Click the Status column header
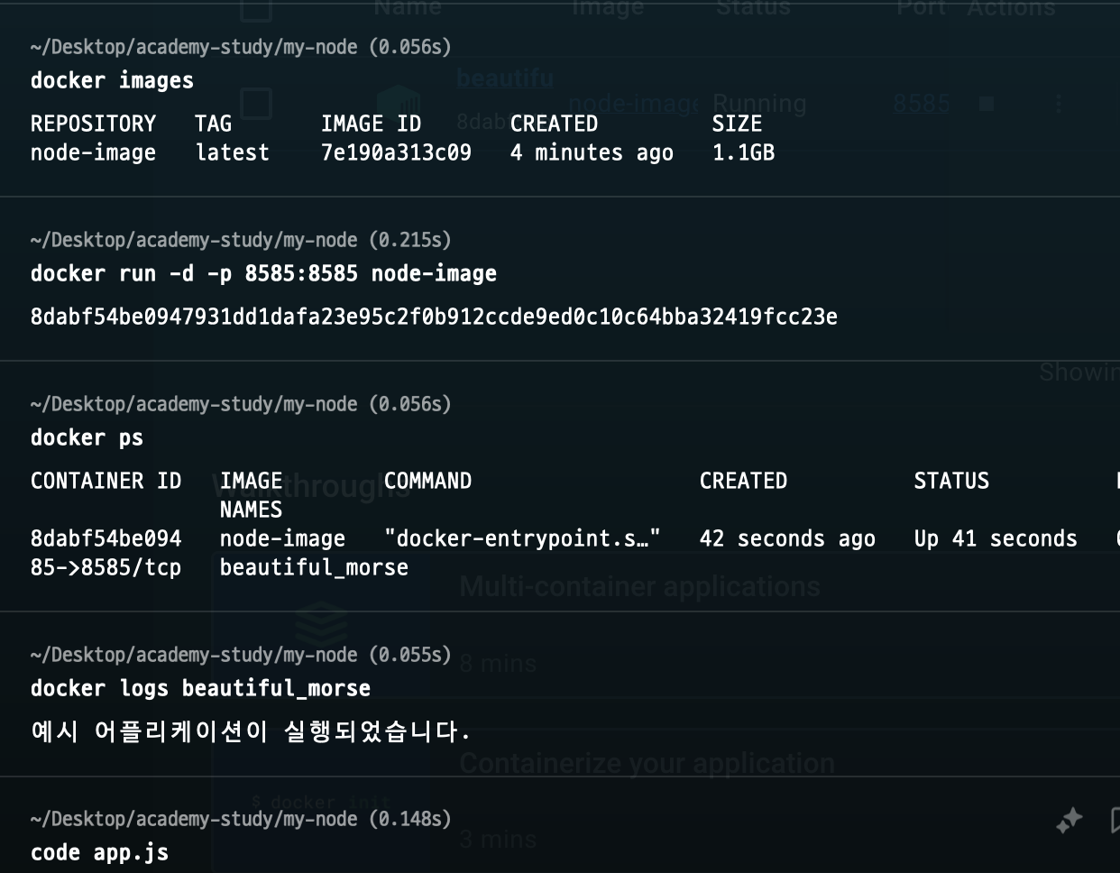Viewport: 1120px width, 873px height. click(x=754, y=9)
